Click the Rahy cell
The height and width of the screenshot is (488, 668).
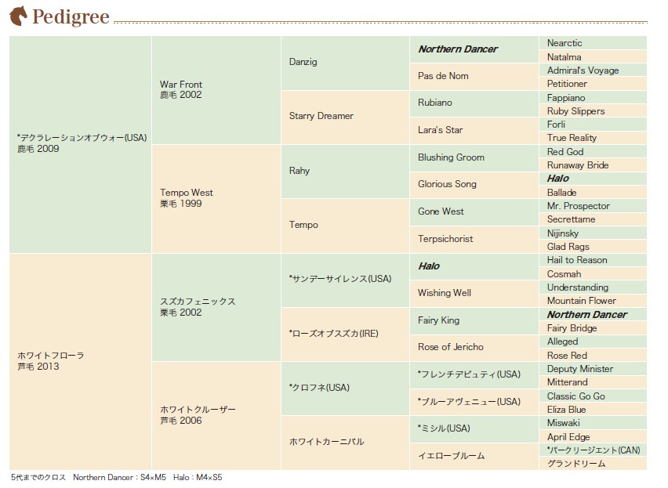click(345, 172)
